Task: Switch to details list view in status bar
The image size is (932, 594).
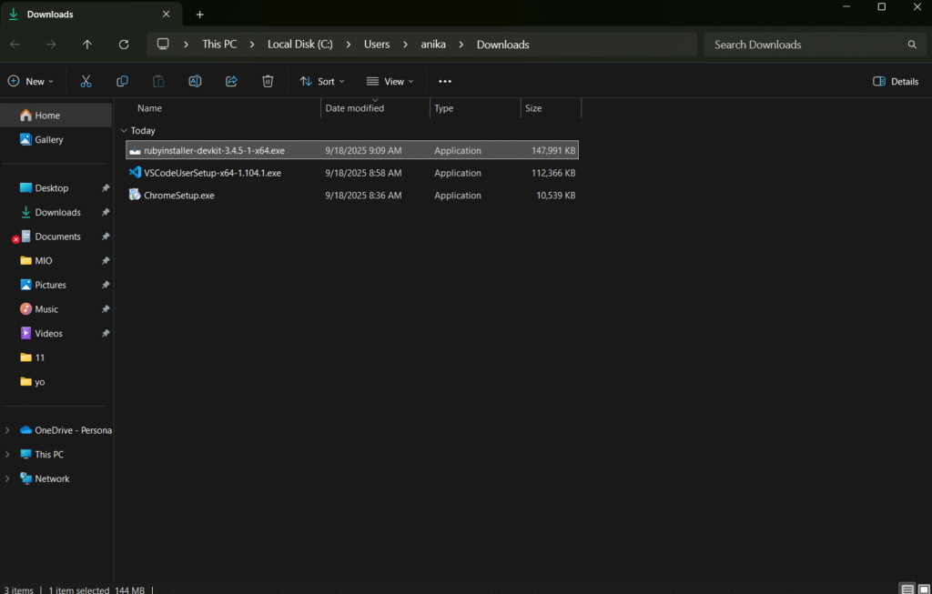Action: coord(907,589)
